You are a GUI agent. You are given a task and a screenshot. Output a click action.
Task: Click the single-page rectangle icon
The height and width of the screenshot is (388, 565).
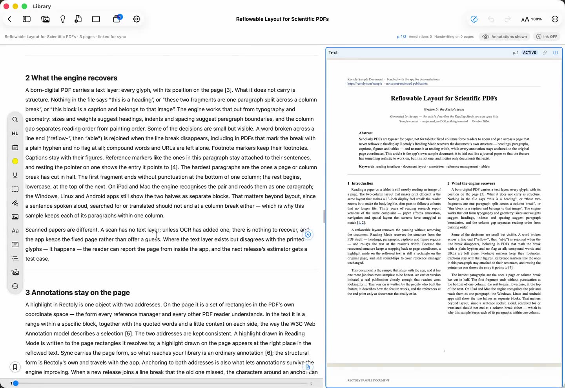(96, 19)
